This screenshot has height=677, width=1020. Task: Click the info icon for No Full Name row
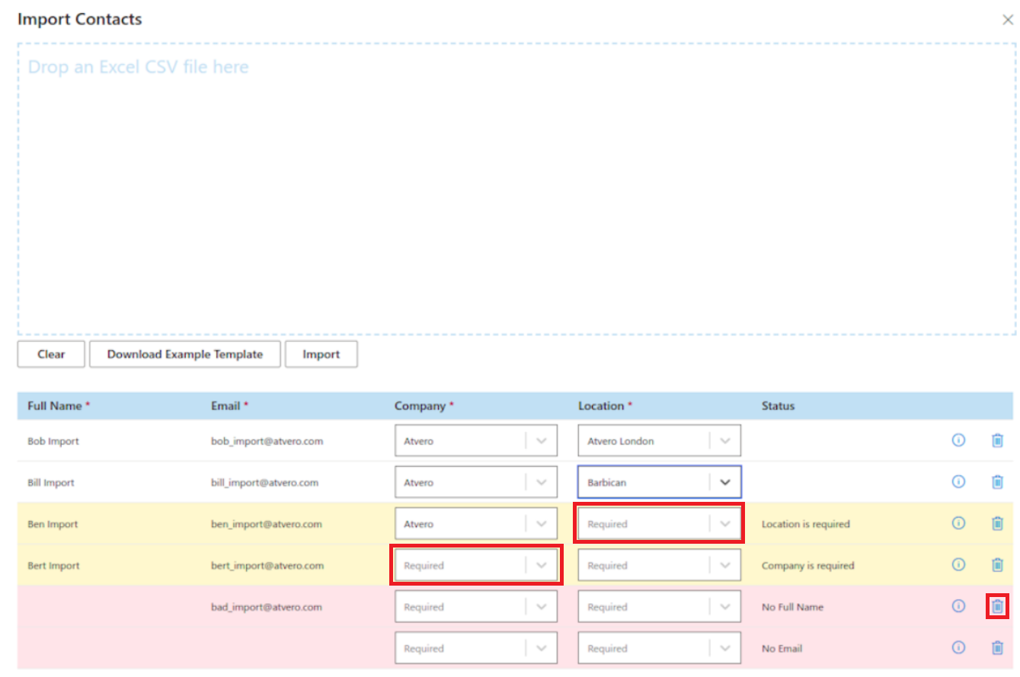958,606
